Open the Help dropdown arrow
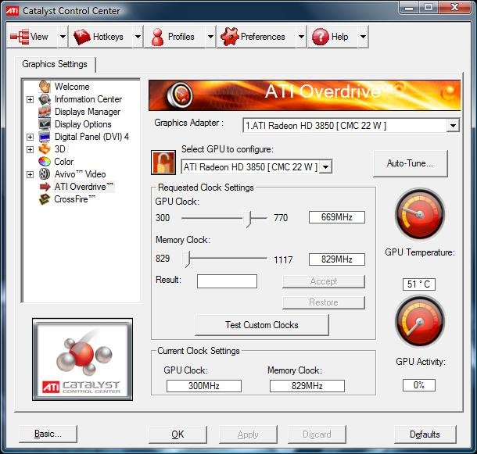The height and width of the screenshot is (454, 477). 363,37
